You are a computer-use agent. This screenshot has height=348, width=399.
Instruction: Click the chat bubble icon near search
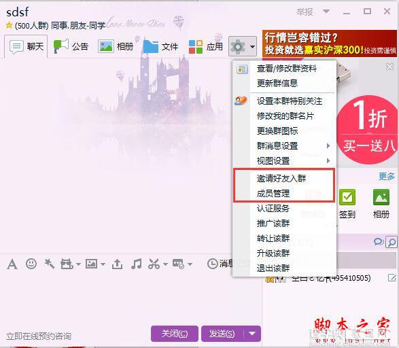[379, 242]
